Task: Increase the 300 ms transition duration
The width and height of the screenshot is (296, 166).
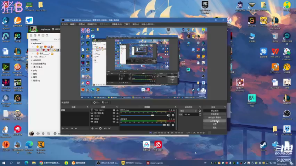Action: click(200, 114)
